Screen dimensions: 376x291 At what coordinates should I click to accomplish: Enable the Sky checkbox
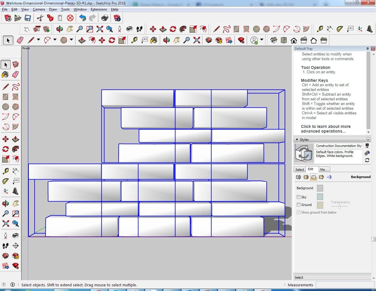point(299,197)
